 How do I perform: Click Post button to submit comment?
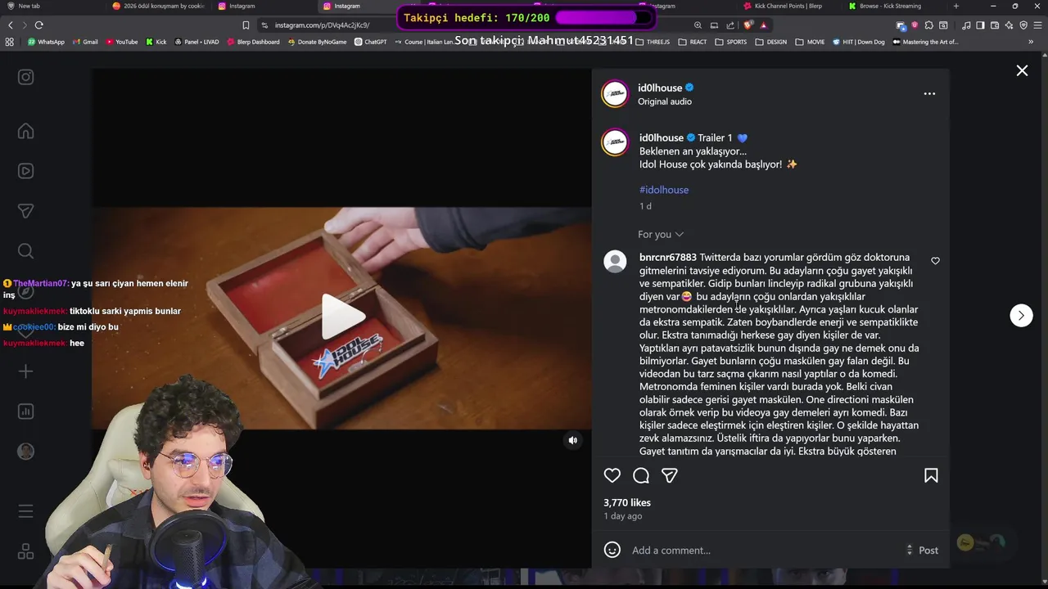pos(928,551)
